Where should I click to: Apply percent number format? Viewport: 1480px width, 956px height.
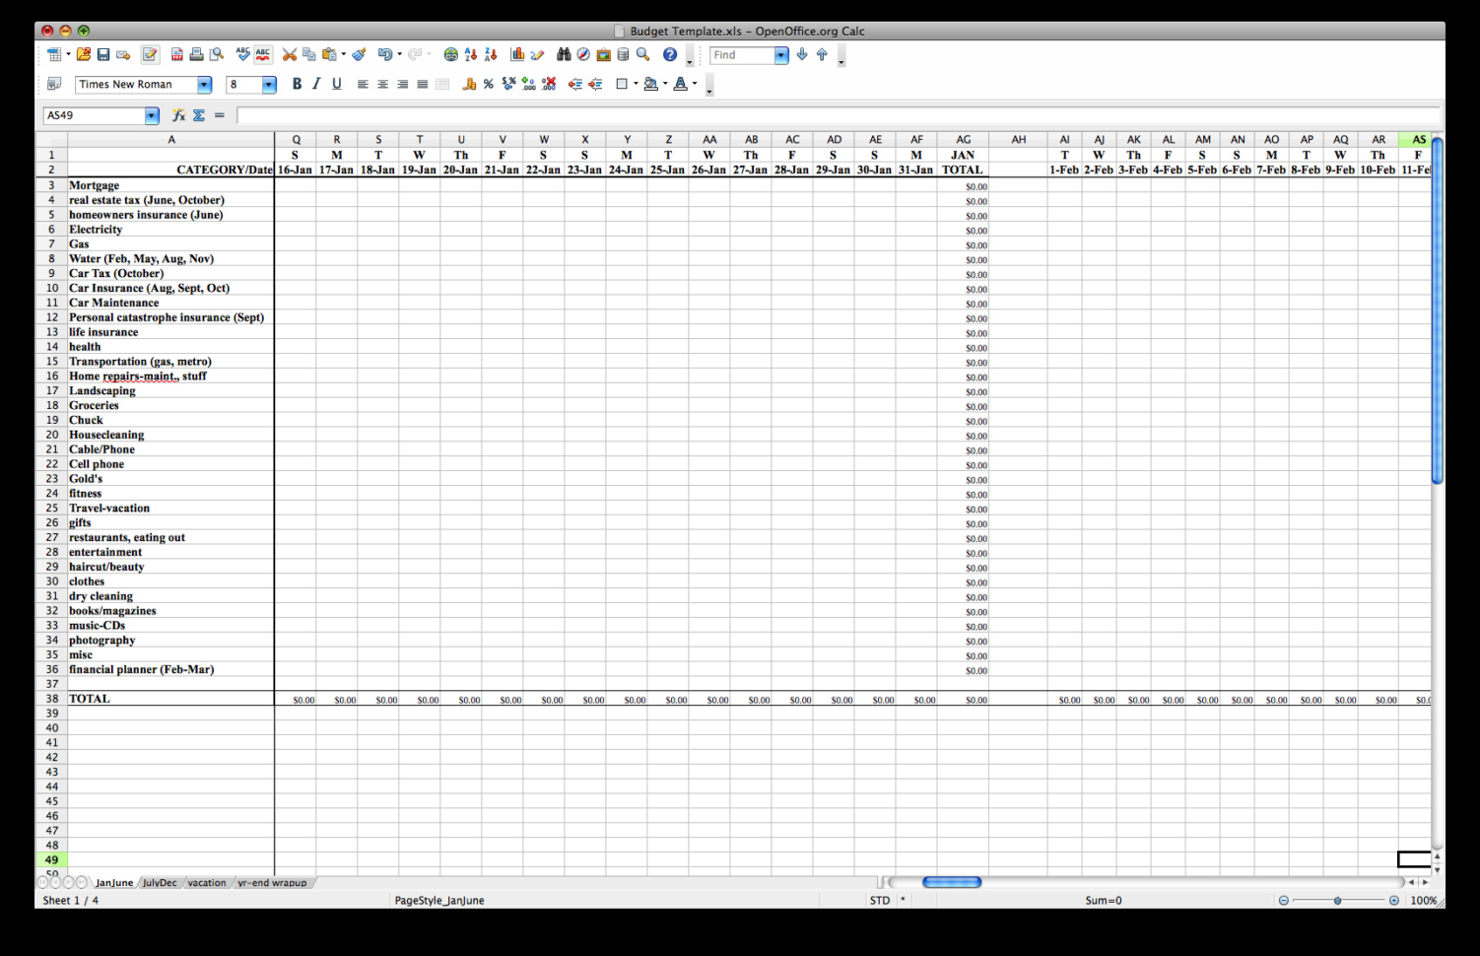coord(487,85)
